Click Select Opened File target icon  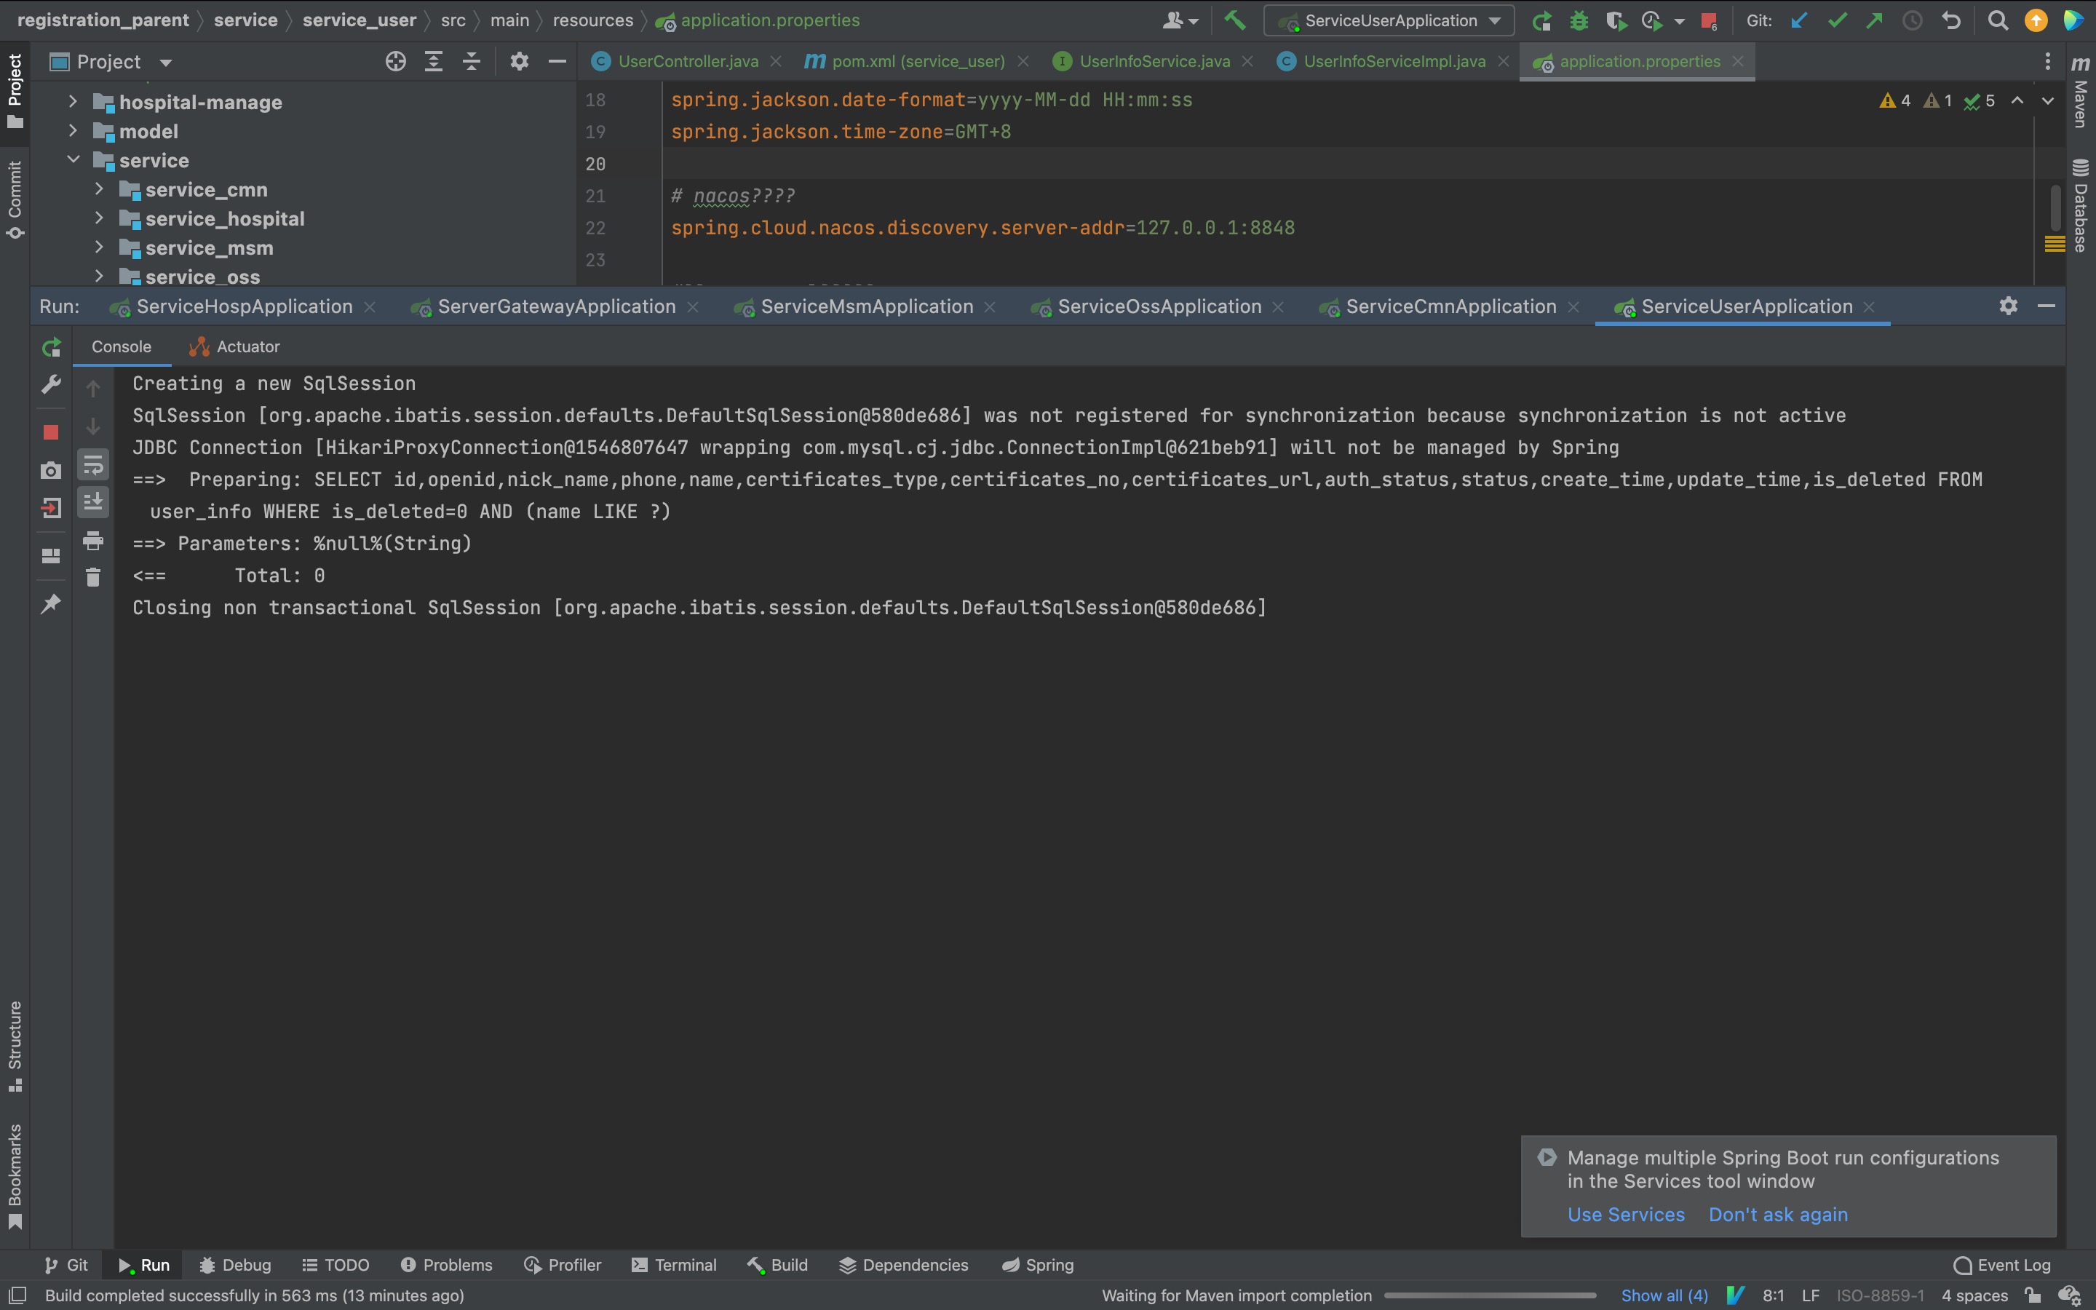click(x=395, y=62)
